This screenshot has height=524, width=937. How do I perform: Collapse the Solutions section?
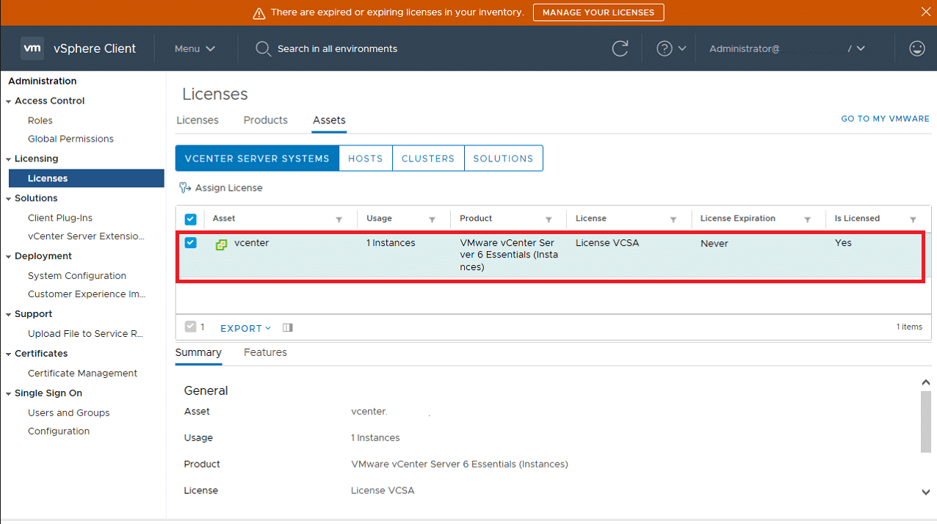9,199
